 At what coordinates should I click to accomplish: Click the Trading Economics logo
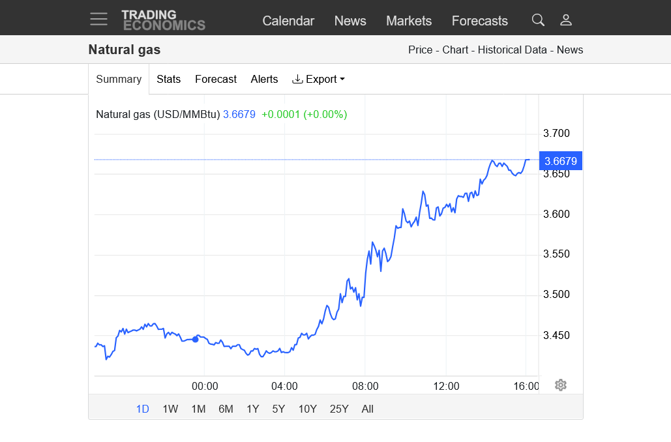[x=163, y=20]
